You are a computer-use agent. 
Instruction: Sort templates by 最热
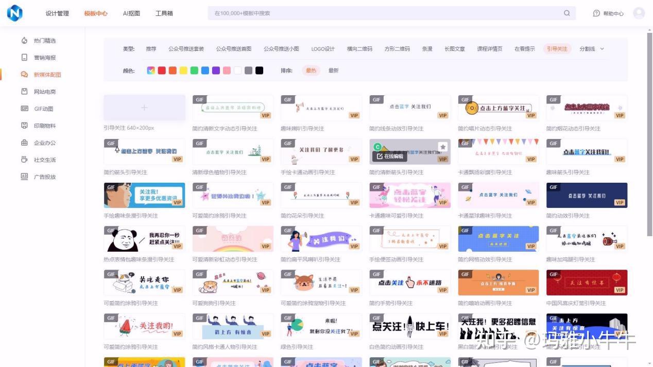pyautogui.click(x=311, y=71)
